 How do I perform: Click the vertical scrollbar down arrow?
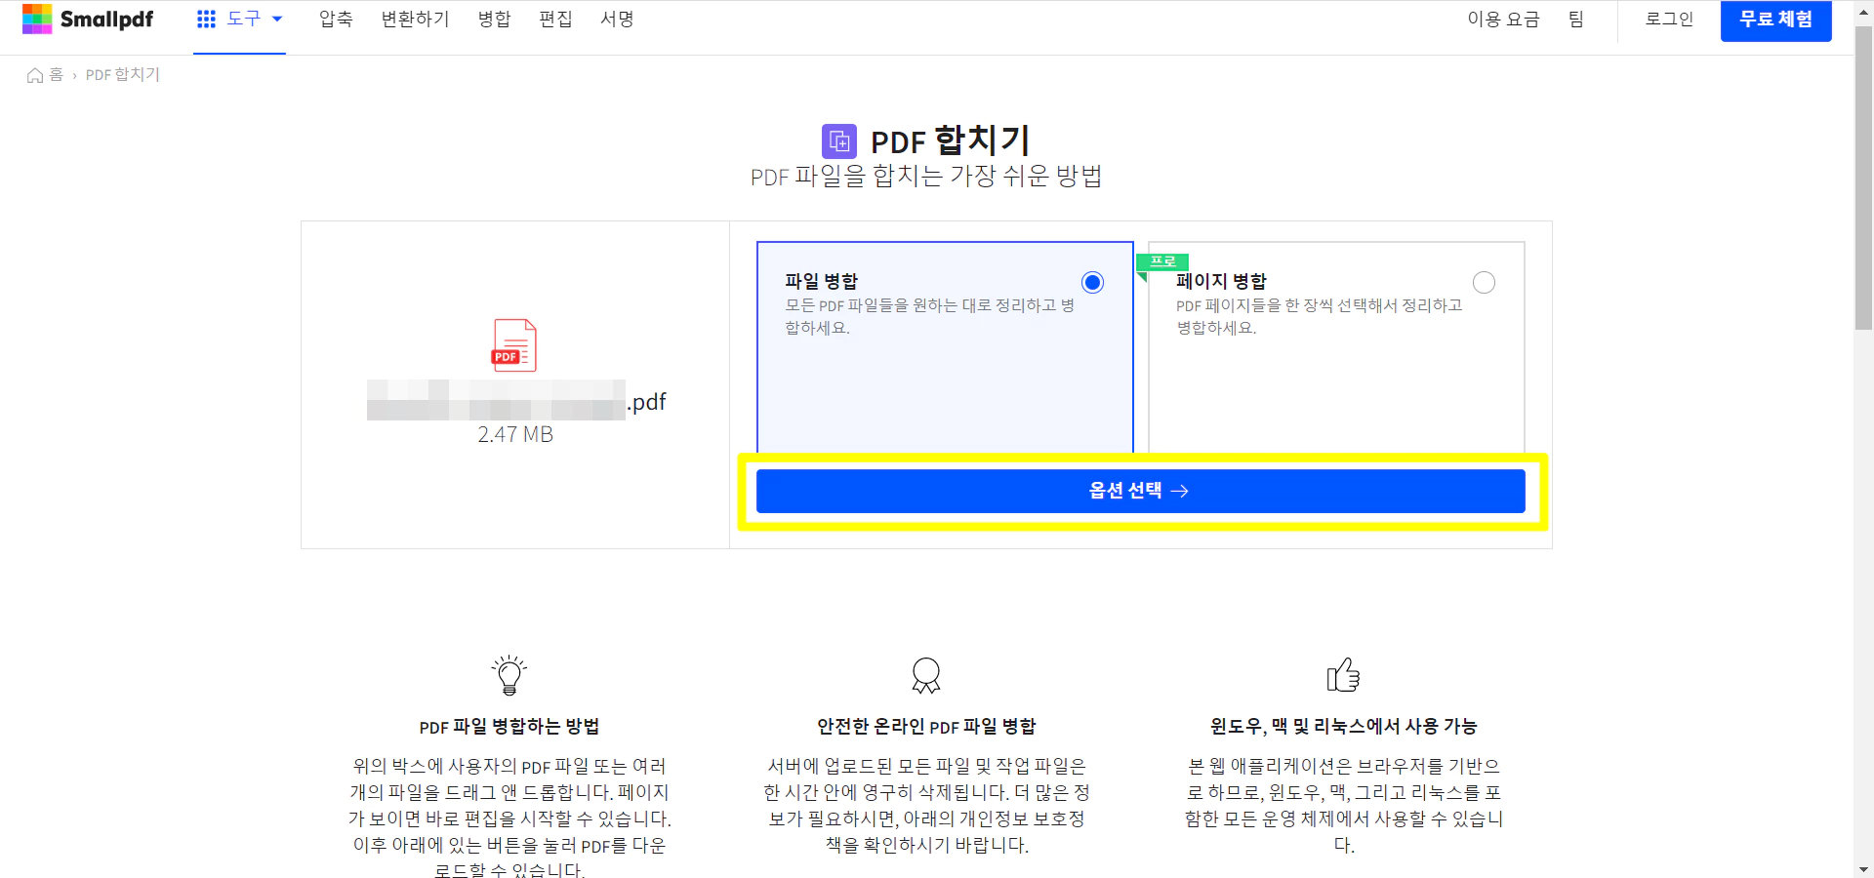tap(1863, 868)
